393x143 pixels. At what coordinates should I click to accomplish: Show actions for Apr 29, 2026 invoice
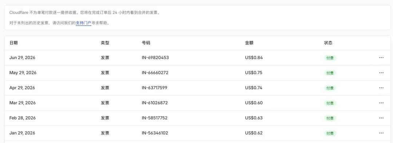pyautogui.click(x=381, y=88)
